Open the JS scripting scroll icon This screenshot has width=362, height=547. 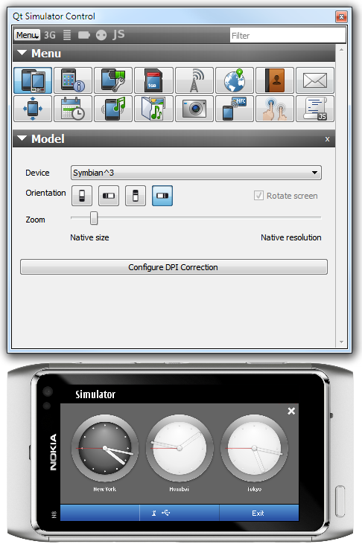[x=315, y=109]
